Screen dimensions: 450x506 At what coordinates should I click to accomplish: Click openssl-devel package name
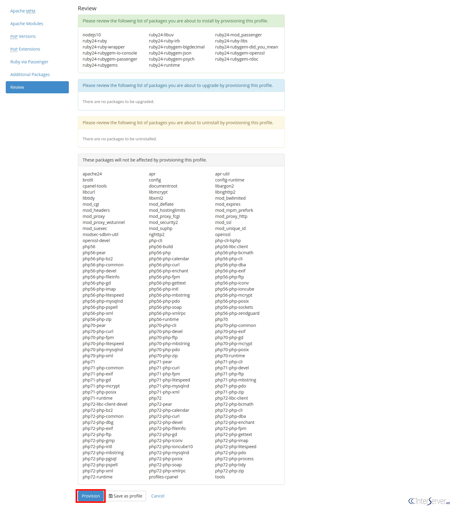click(x=96, y=241)
